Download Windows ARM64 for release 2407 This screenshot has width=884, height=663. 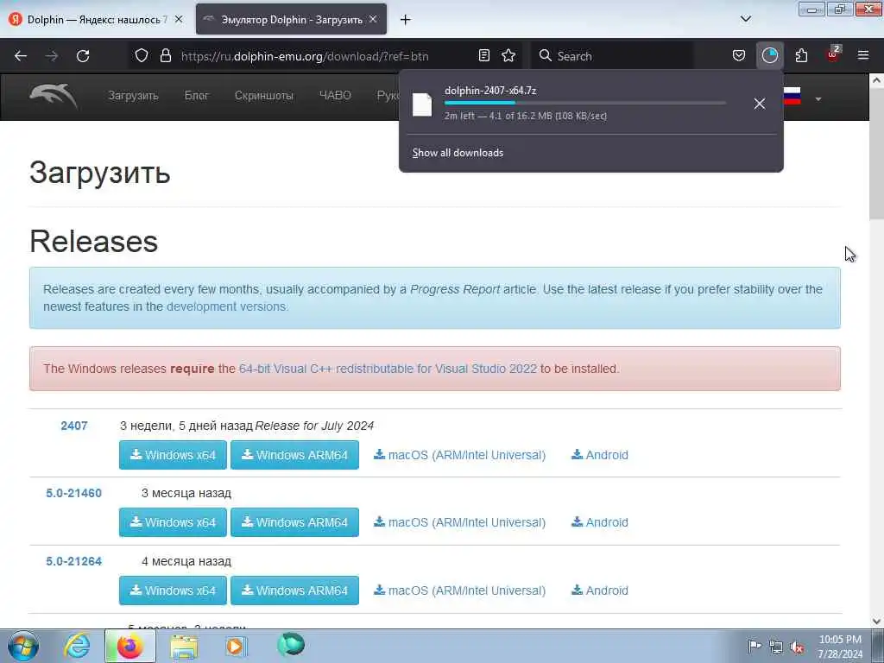coord(294,455)
